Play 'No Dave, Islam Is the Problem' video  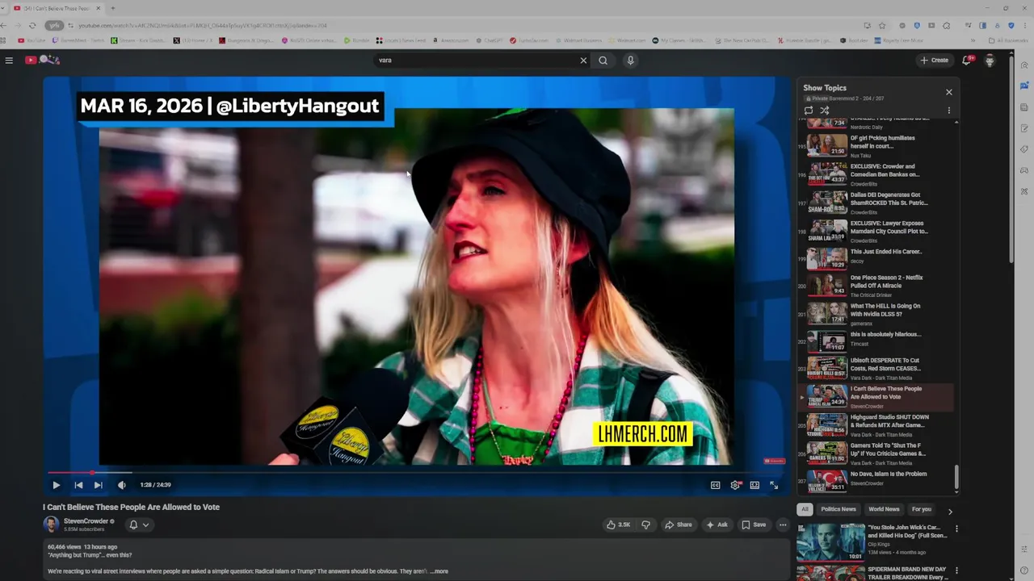(x=876, y=481)
